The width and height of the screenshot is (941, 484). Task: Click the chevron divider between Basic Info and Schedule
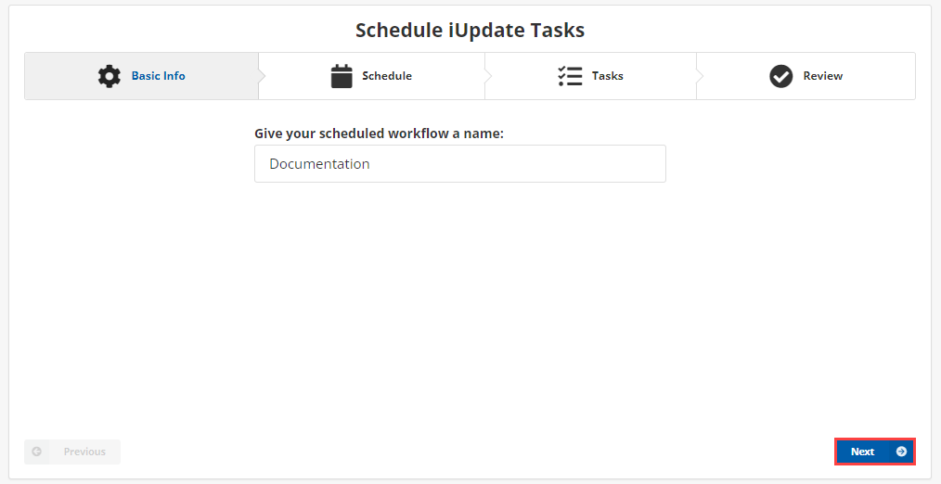coord(263,76)
